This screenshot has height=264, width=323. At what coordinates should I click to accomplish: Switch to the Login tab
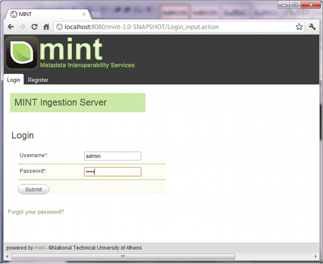pyautogui.click(x=14, y=80)
